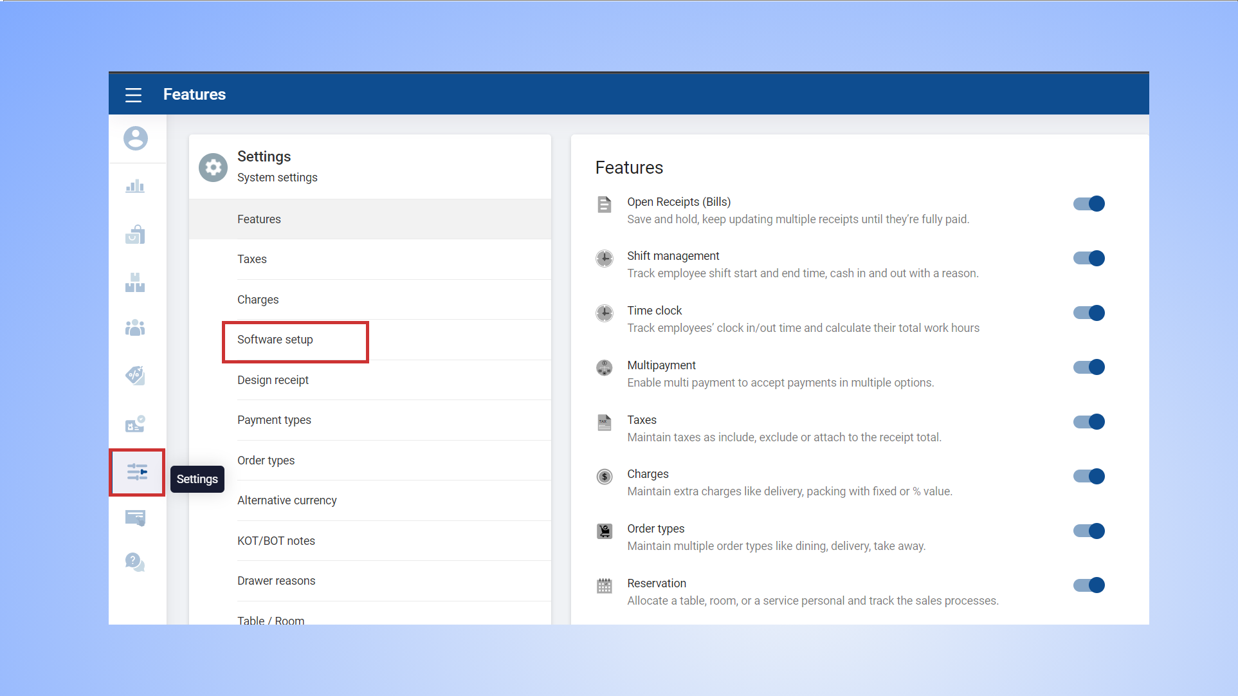Click the user profile avatar icon
The height and width of the screenshot is (696, 1238).
pos(136,138)
